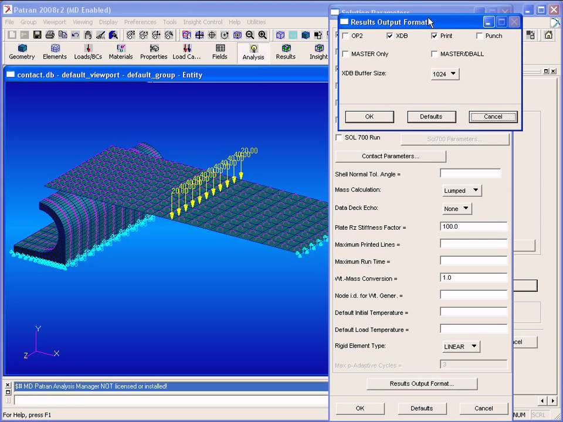The height and width of the screenshot is (422, 563).
Task: Open the Fields application
Action: click(220, 52)
